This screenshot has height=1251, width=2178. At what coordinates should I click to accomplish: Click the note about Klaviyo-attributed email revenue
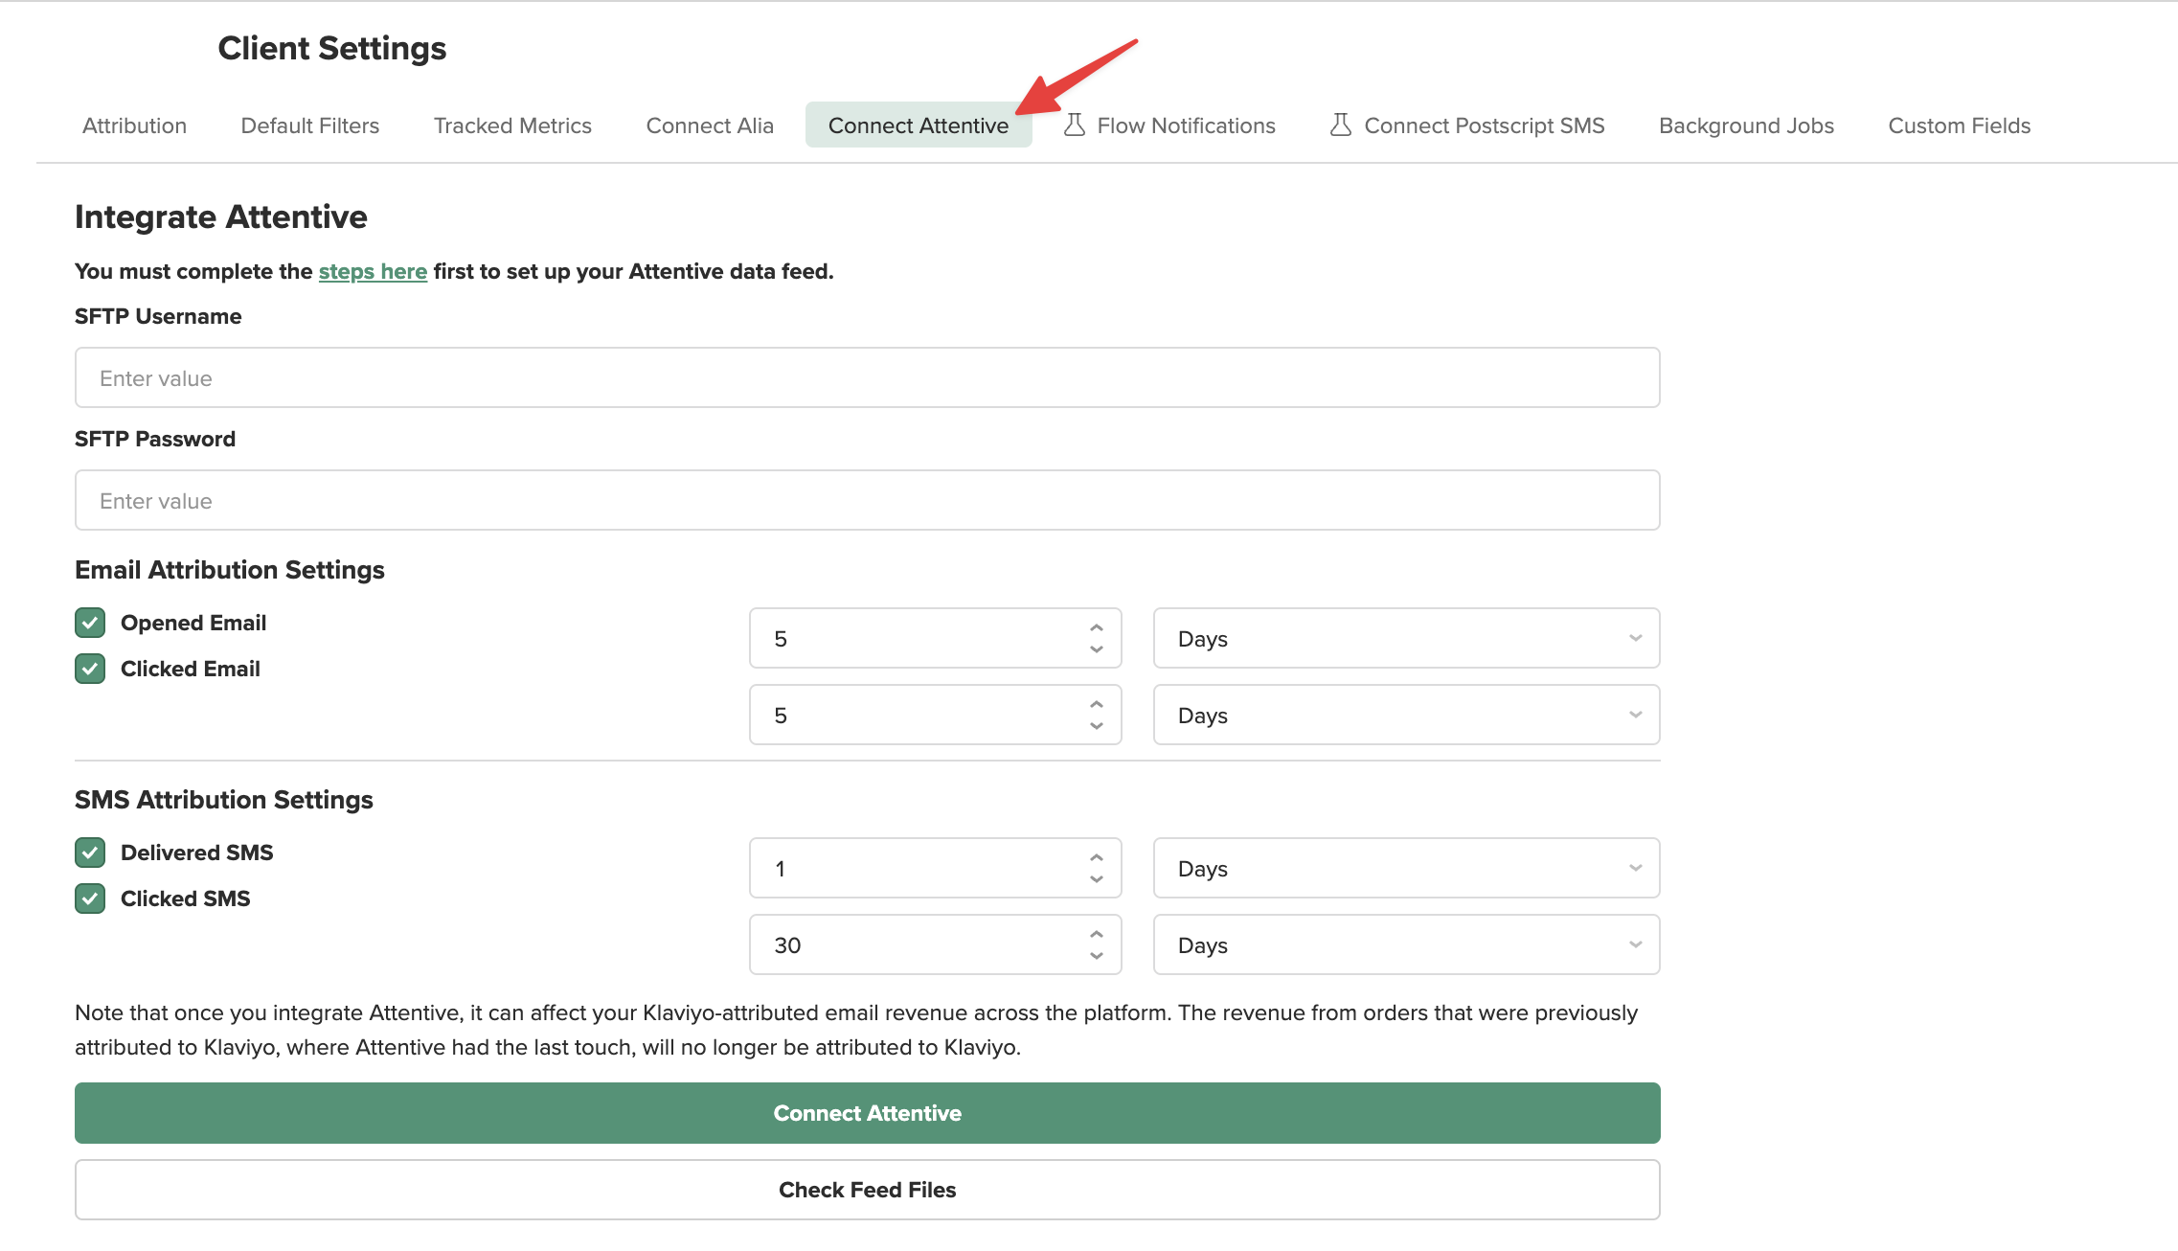[856, 1030]
